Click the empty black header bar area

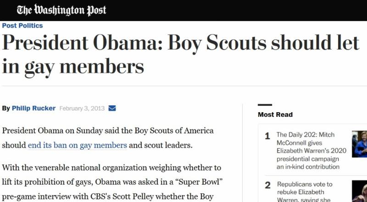point(229,10)
